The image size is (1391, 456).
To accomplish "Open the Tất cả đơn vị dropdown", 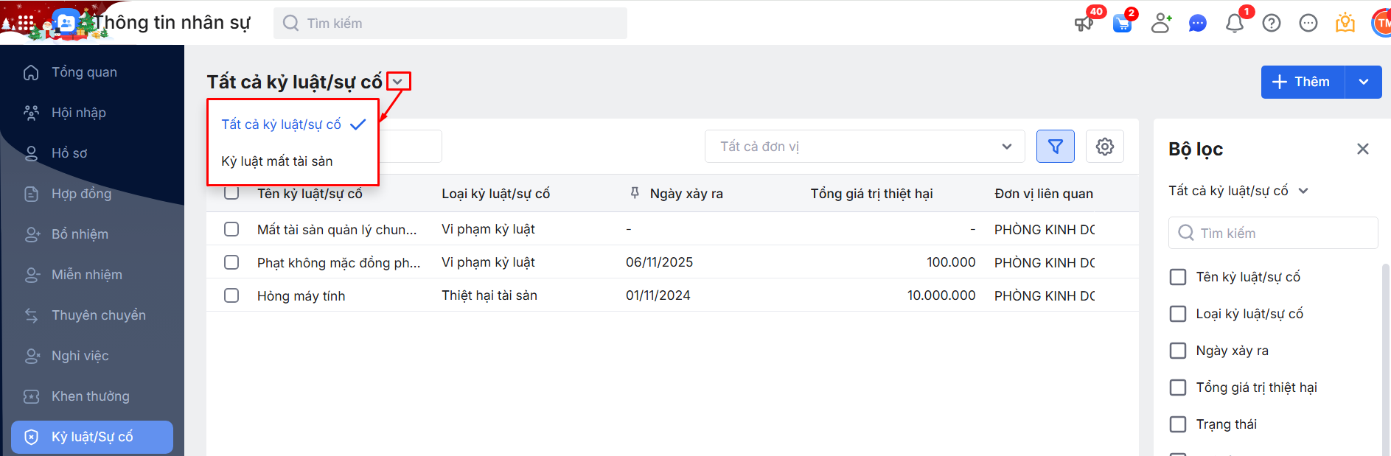I will (x=864, y=147).
